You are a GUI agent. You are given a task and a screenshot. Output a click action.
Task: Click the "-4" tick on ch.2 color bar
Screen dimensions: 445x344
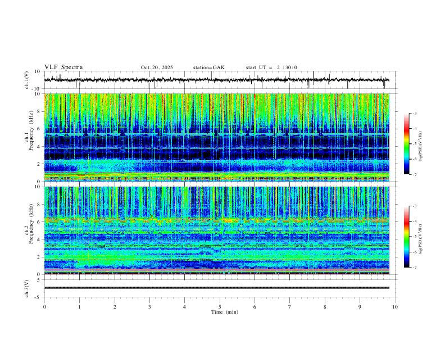tap(414, 221)
